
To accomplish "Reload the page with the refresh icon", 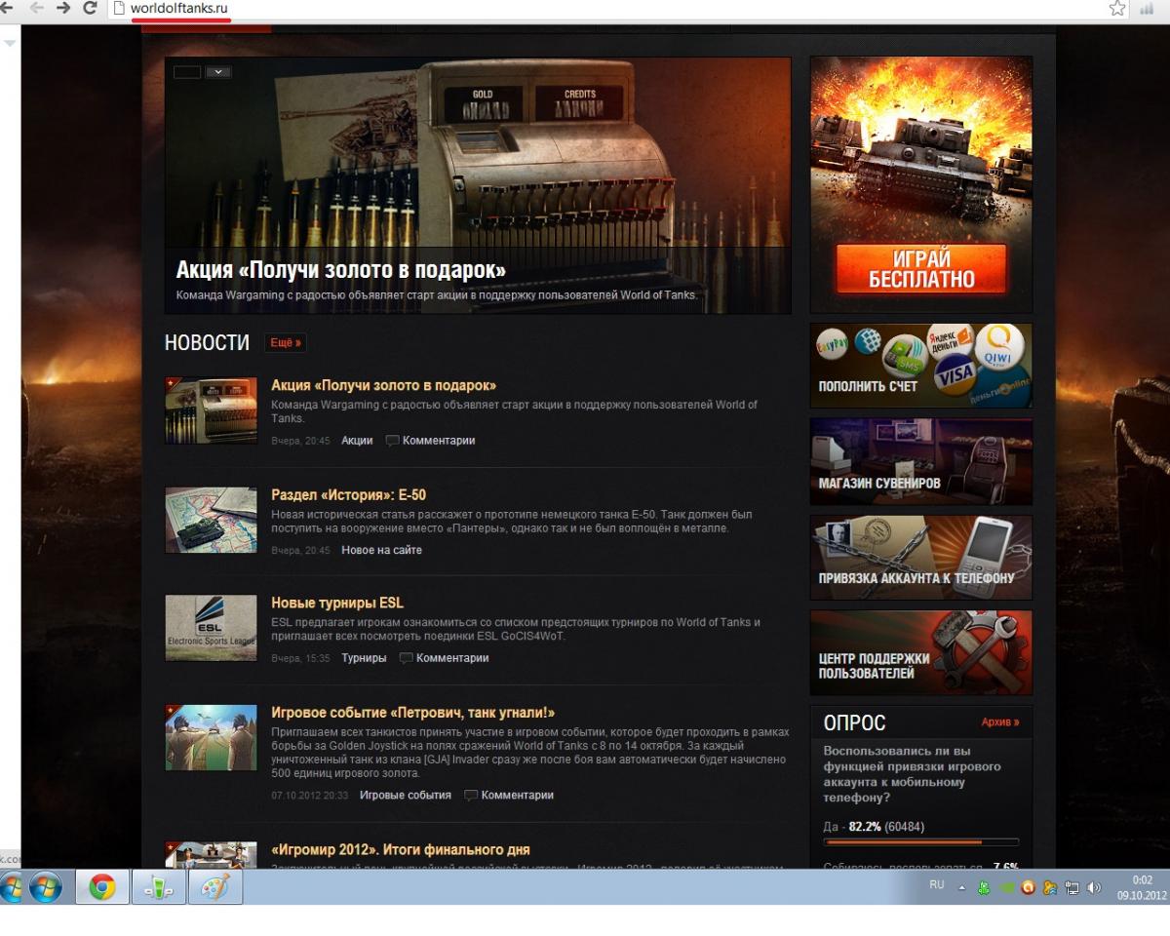I will [92, 9].
